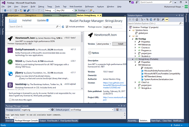189x127 pixels.
Task: Click the Solution Explorer Refresh icon
Action: (x=151, y=19)
